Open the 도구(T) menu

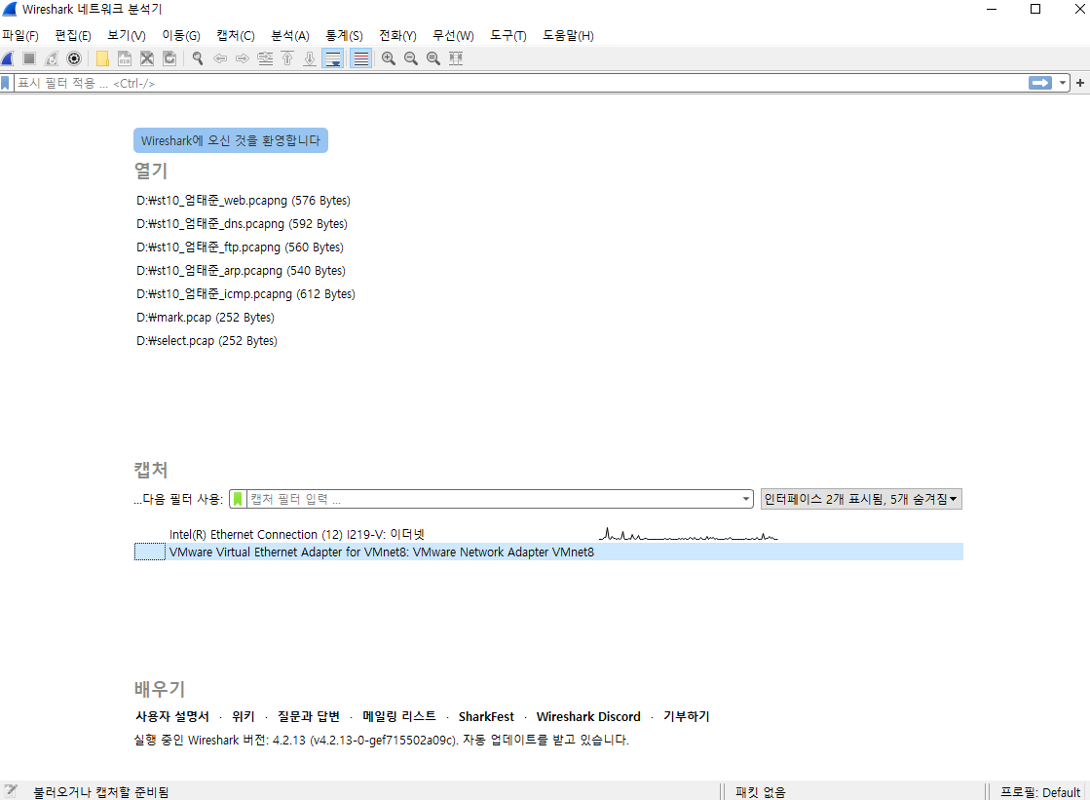[x=508, y=35]
